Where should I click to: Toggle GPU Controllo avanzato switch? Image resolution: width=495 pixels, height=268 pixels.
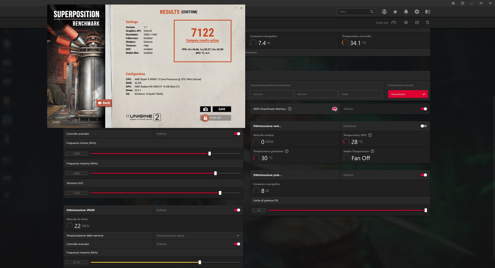point(237,134)
